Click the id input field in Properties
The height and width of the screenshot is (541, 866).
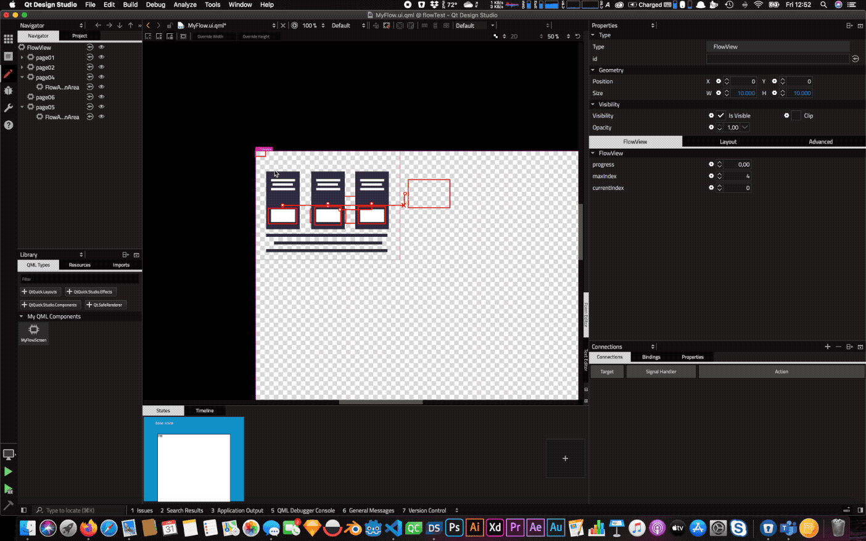click(x=777, y=59)
